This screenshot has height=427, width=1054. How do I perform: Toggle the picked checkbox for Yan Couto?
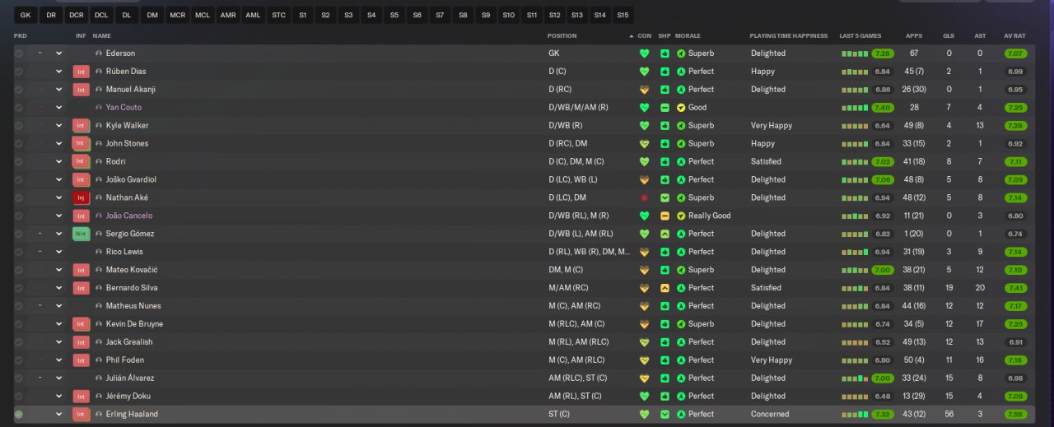pos(19,108)
